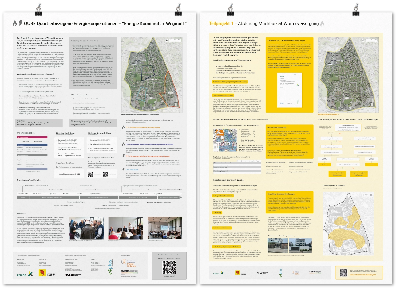Click the magenta 'Auftraggeberinnen' bar

coord(32,137)
